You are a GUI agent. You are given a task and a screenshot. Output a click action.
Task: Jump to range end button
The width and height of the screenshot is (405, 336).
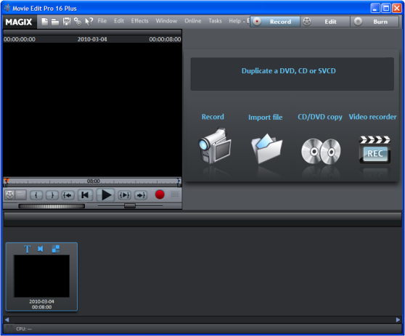(x=141, y=195)
